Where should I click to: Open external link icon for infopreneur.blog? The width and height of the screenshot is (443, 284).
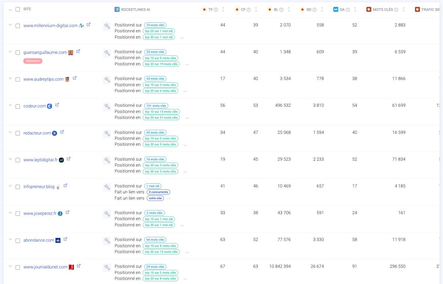point(65,186)
